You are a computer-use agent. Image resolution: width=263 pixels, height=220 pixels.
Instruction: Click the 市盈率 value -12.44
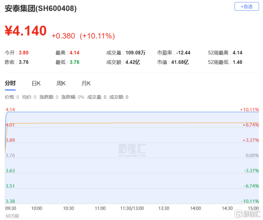coord(183,53)
